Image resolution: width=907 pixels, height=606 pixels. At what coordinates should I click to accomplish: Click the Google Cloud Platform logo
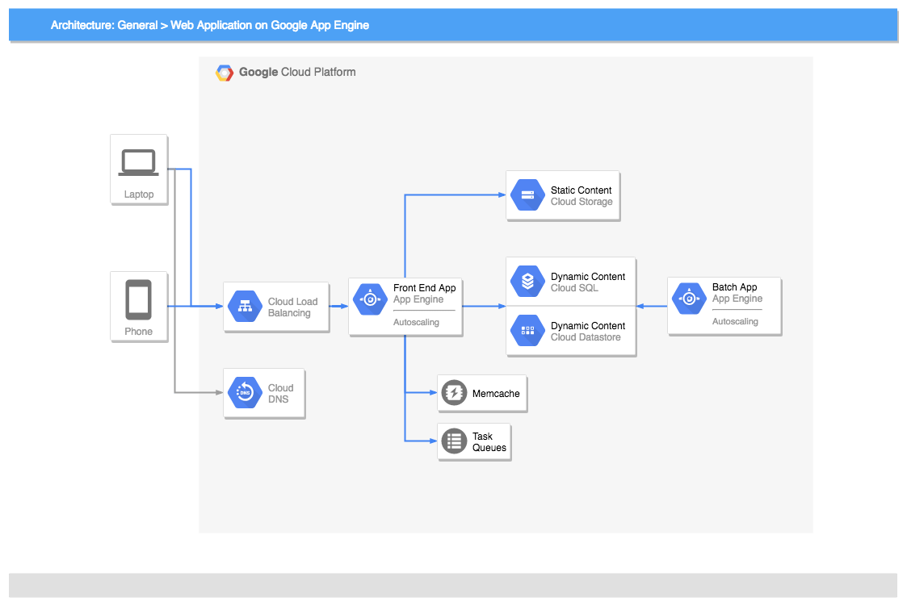pyautogui.click(x=225, y=72)
